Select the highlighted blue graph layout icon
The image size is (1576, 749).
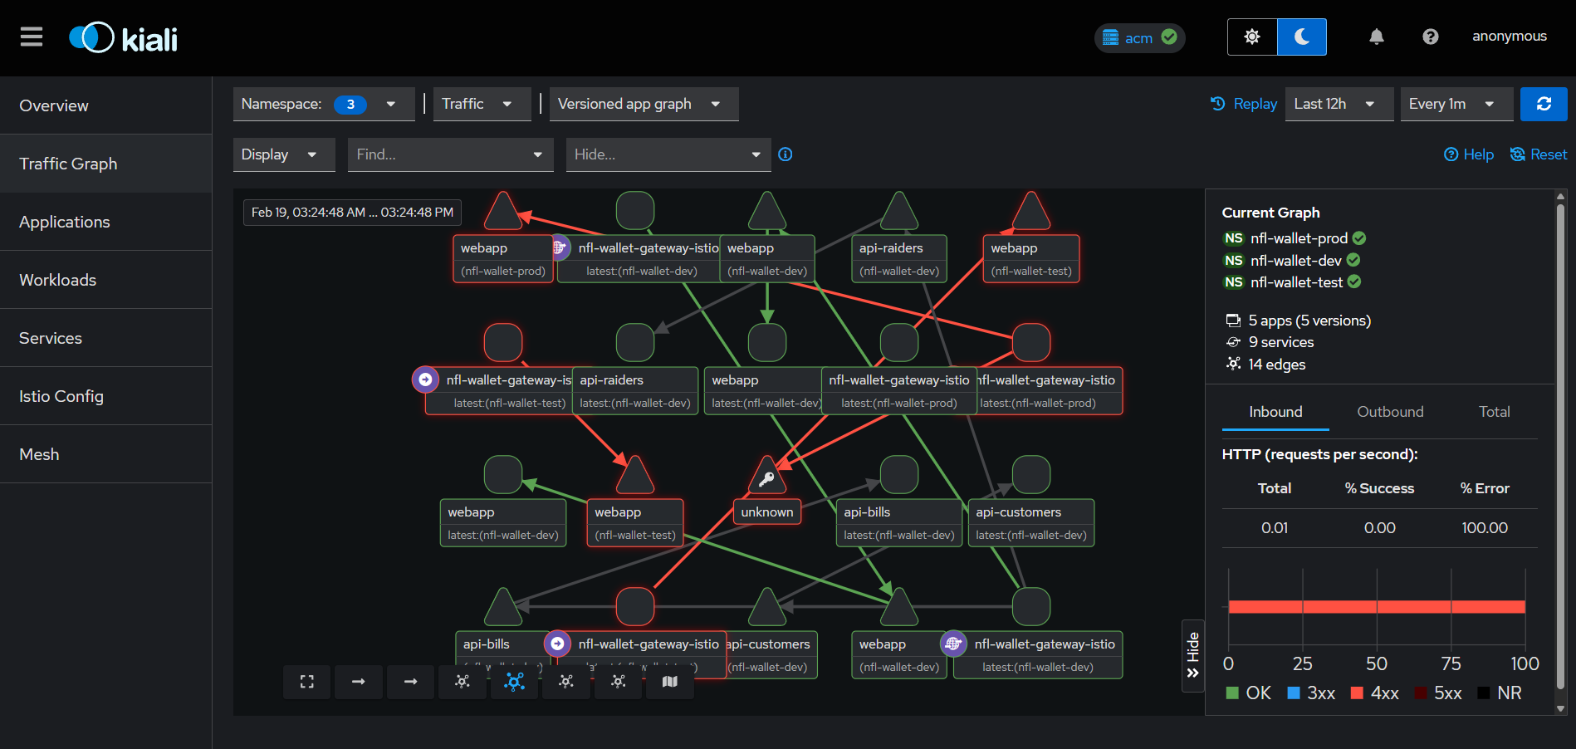[x=515, y=682]
